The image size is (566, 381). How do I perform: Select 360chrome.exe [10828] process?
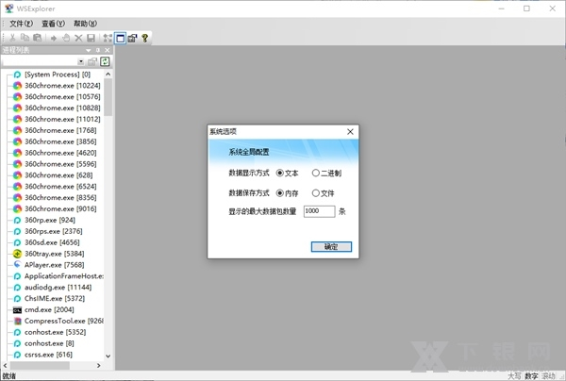pyautogui.click(x=62, y=108)
